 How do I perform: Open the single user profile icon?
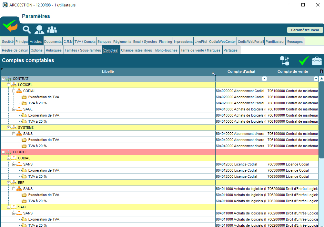pos(39,30)
